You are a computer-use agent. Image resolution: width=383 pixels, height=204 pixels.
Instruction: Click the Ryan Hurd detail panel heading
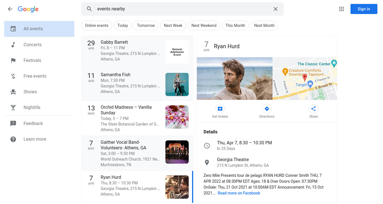(227, 46)
